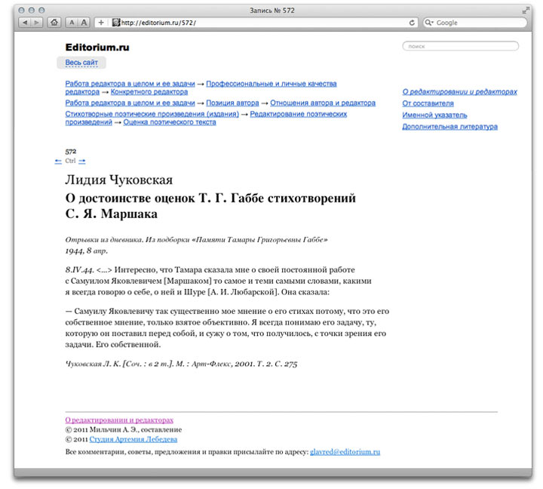Add bookmark with the plus button
Screen dimensions: 543x489
(x=102, y=23)
